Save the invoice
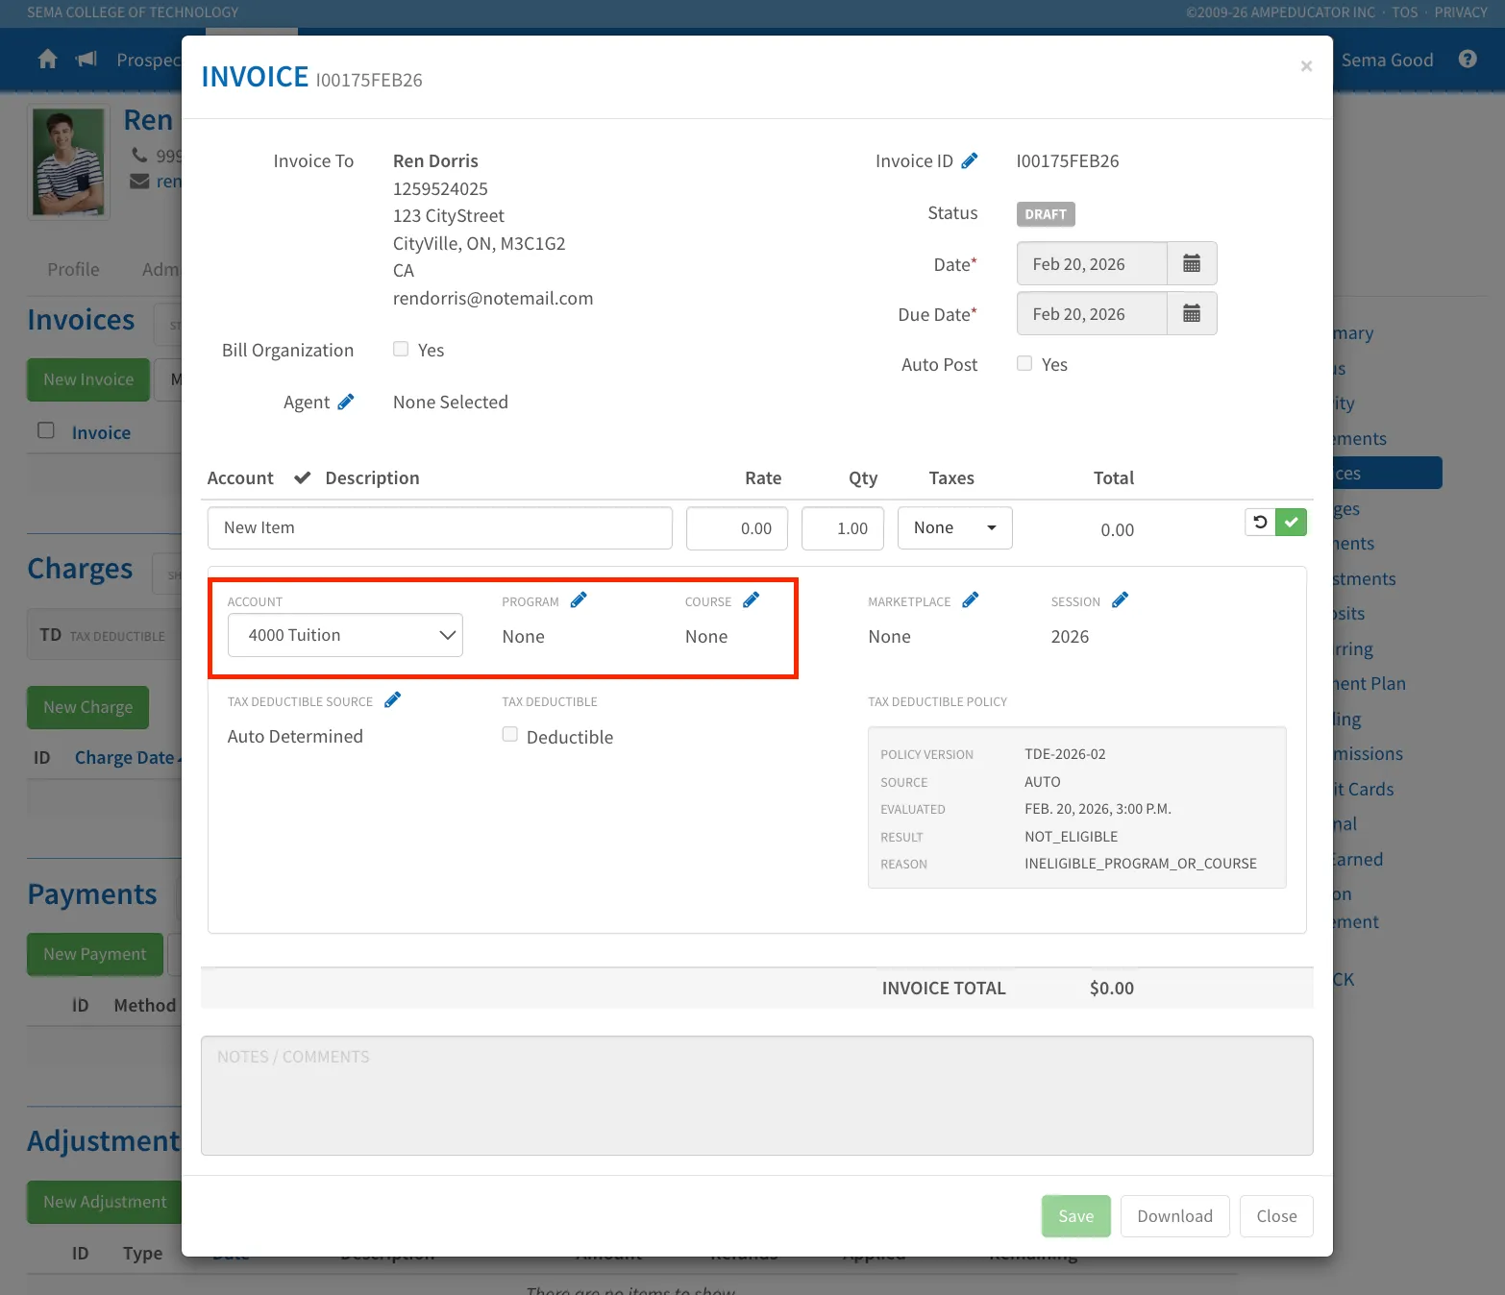Image resolution: width=1505 pixels, height=1295 pixels. click(1076, 1216)
